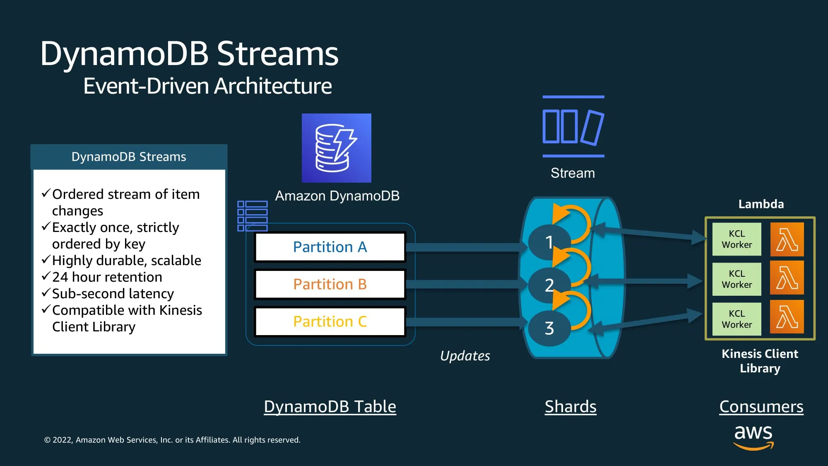
Task: Click the small table grid icon
Action: point(252,216)
